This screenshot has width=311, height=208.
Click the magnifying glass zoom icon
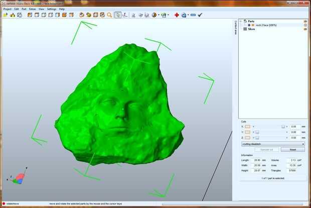109,15
